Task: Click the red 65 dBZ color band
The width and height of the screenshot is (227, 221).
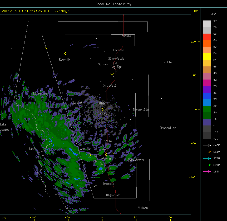Action: [207, 37]
